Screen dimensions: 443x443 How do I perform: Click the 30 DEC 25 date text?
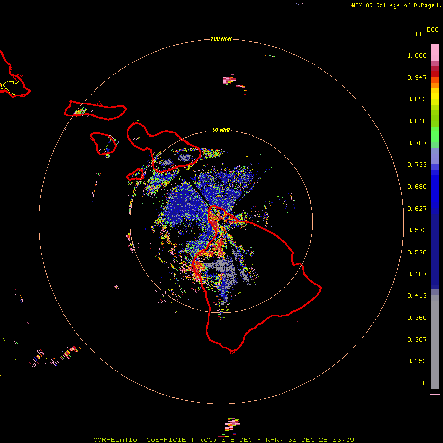308,440
